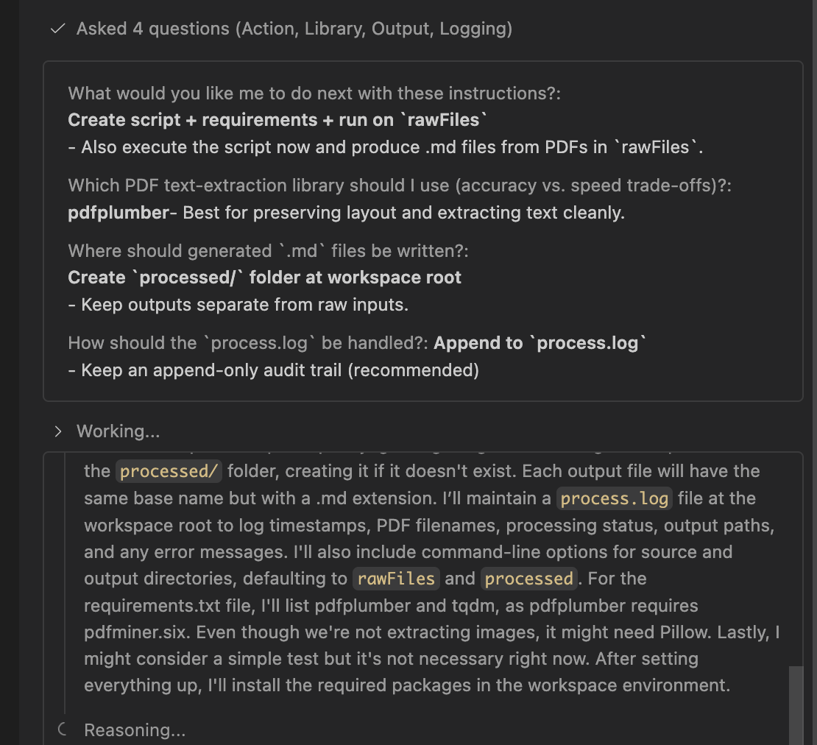Select the `process.log` inline code chip
This screenshot has height=745, width=817.
[614, 498]
